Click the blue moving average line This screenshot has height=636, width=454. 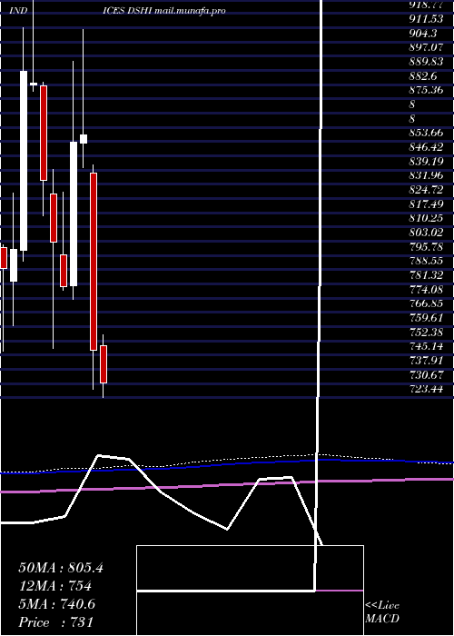click(227, 465)
